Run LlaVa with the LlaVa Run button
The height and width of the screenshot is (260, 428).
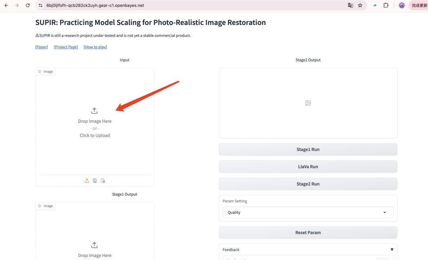click(308, 167)
